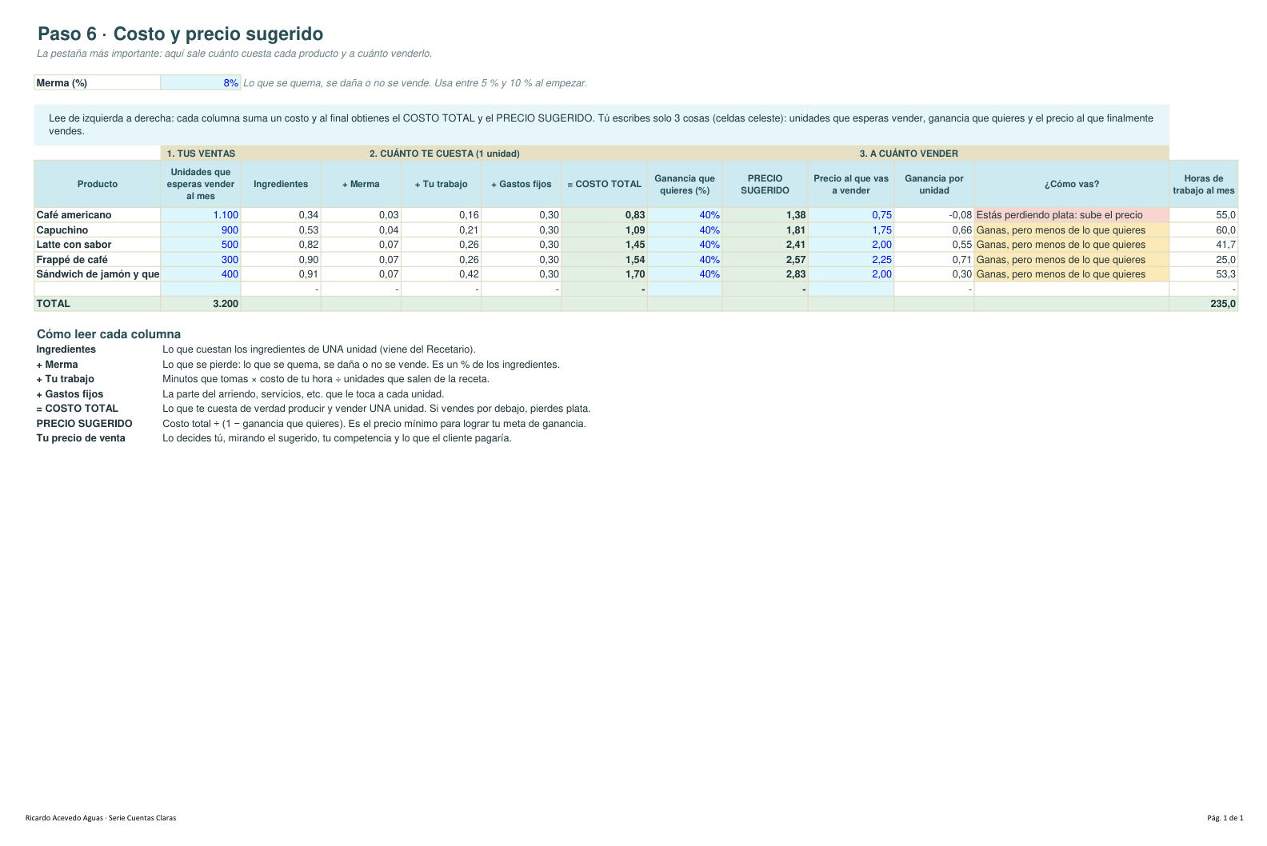Image resolution: width=1267 pixels, height=846 pixels.
Task: Select 'Ricardo Acevedo Aguas · Serie Cuentas Claras' footer
Action: pyautogui.click(x=101, y=818)
